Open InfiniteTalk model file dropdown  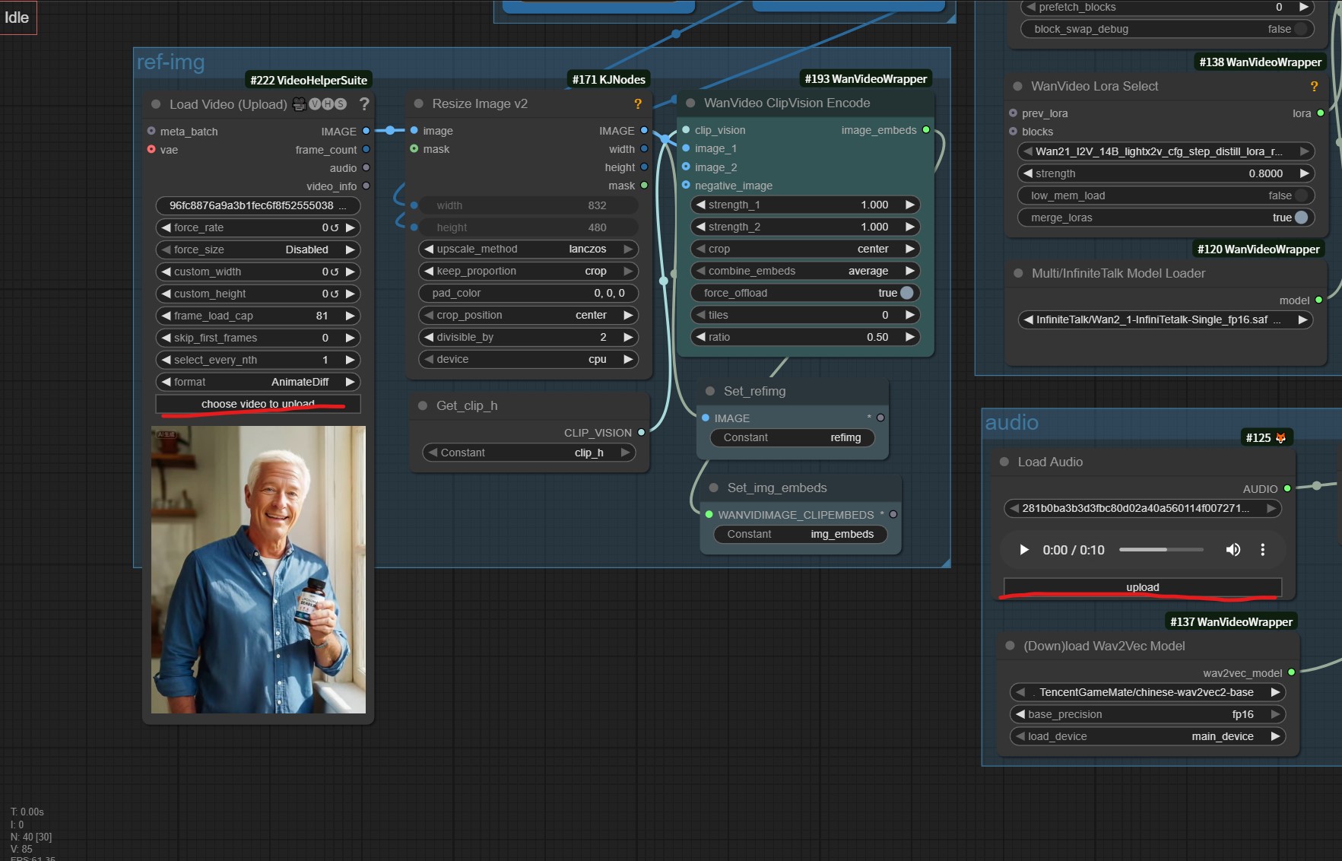click(x=1166, y=319)
